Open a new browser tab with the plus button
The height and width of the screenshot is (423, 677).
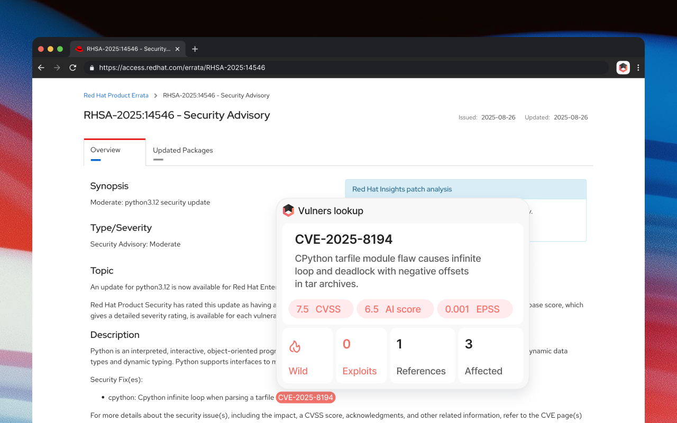coord(195,49)
